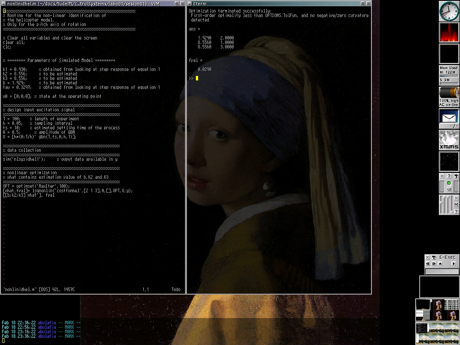This screenshot has width=460, height=345.
Task: Maximize the Eterm window
Action: pos(363,4)
